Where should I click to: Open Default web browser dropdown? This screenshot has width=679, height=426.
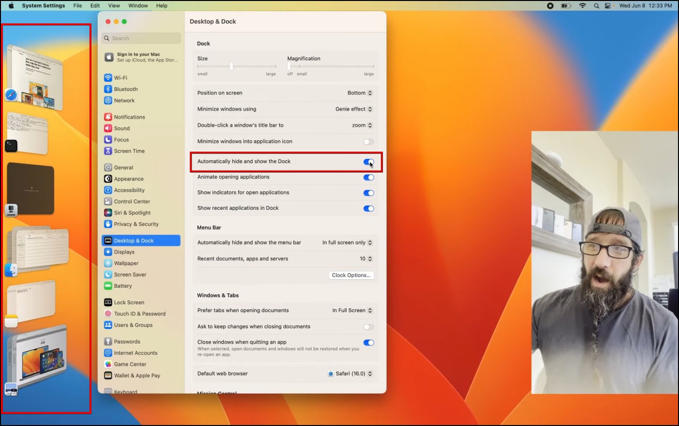pos(350,374)
